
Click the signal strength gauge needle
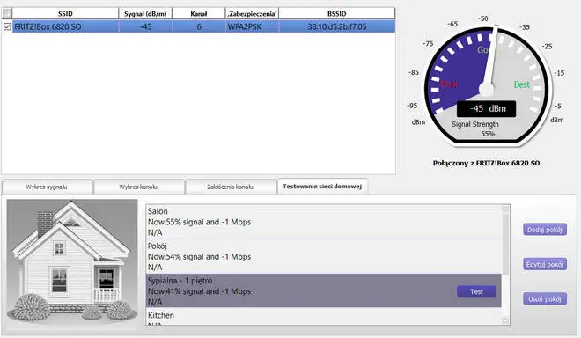(x=491, y=59)
